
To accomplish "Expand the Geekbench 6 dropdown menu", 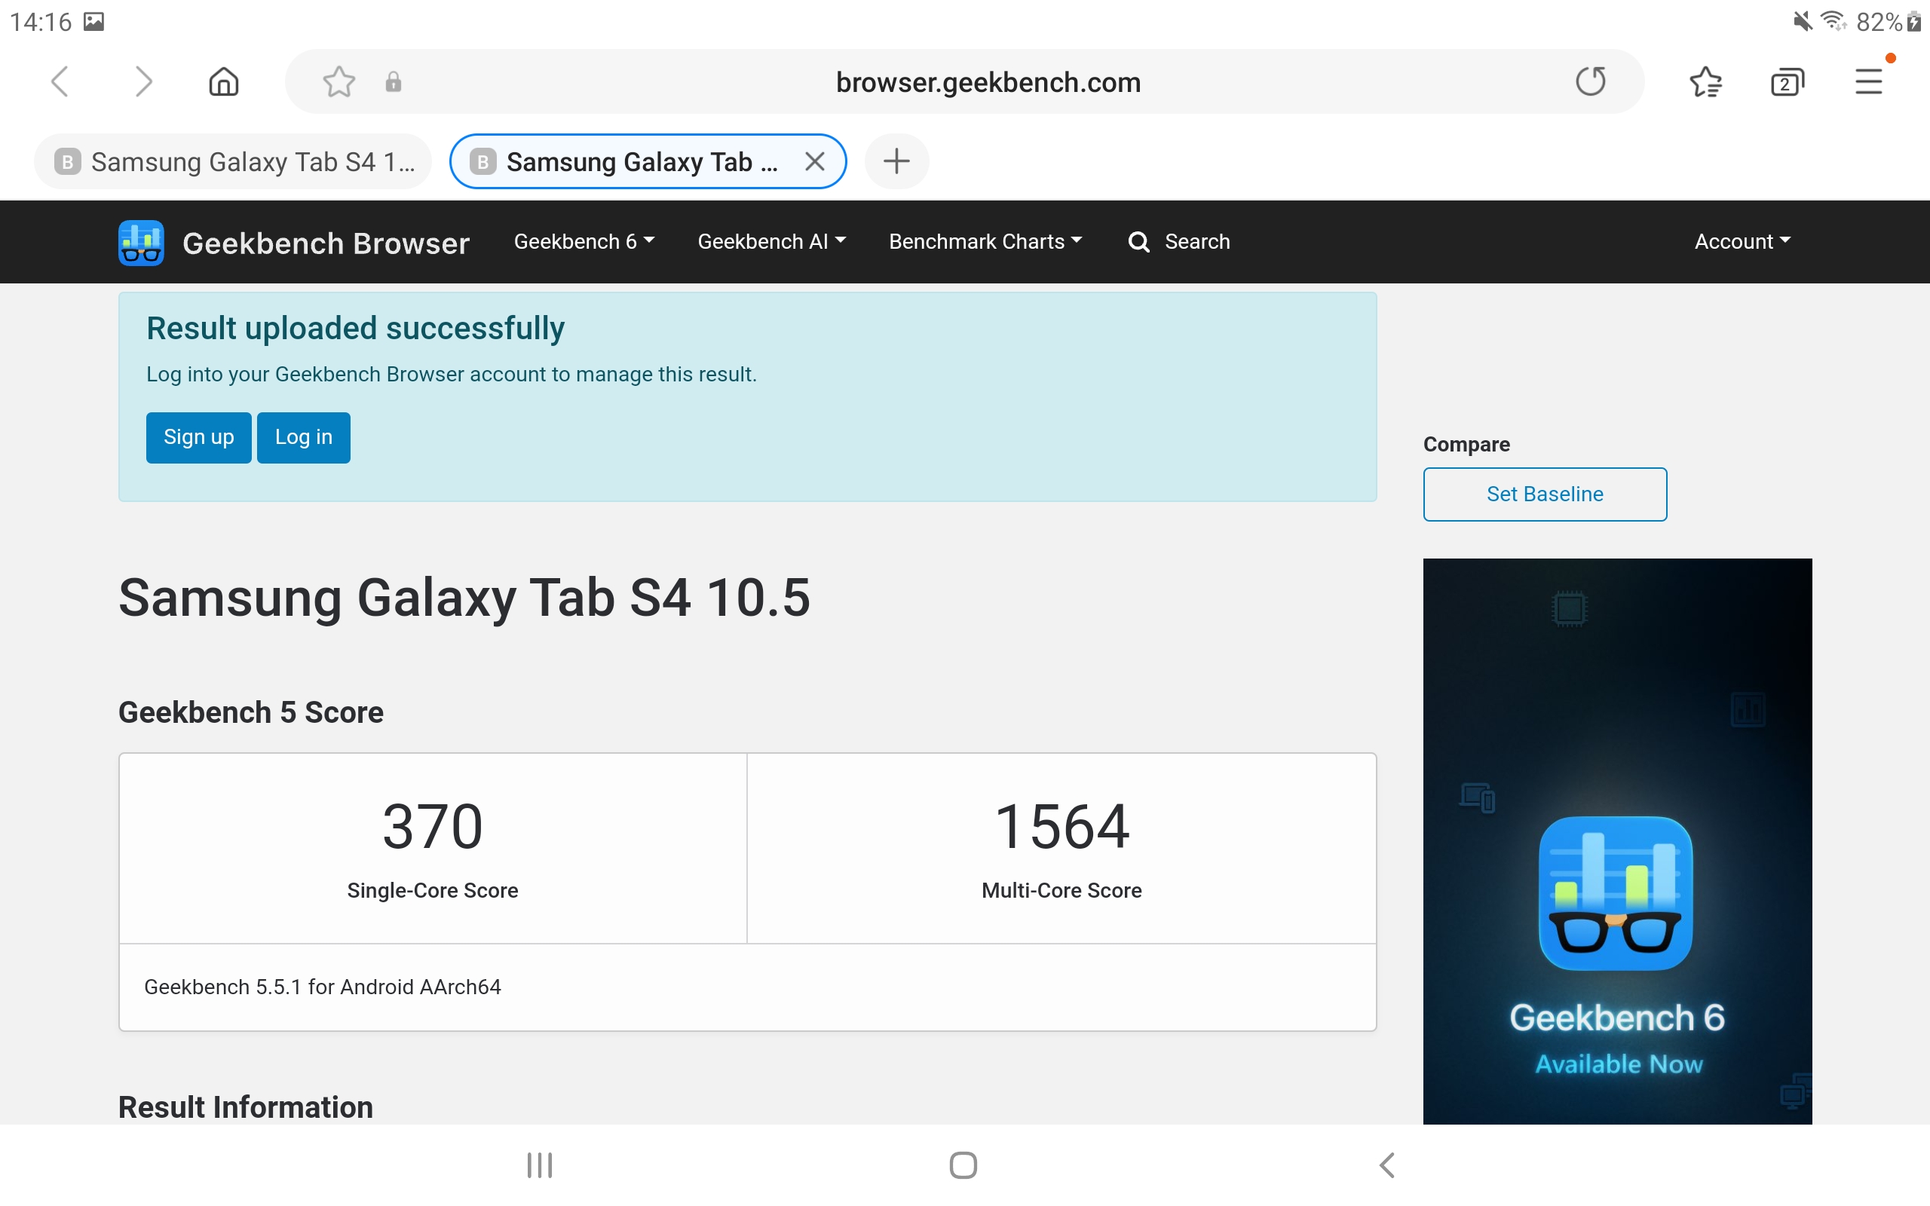I will click(584, 242).
